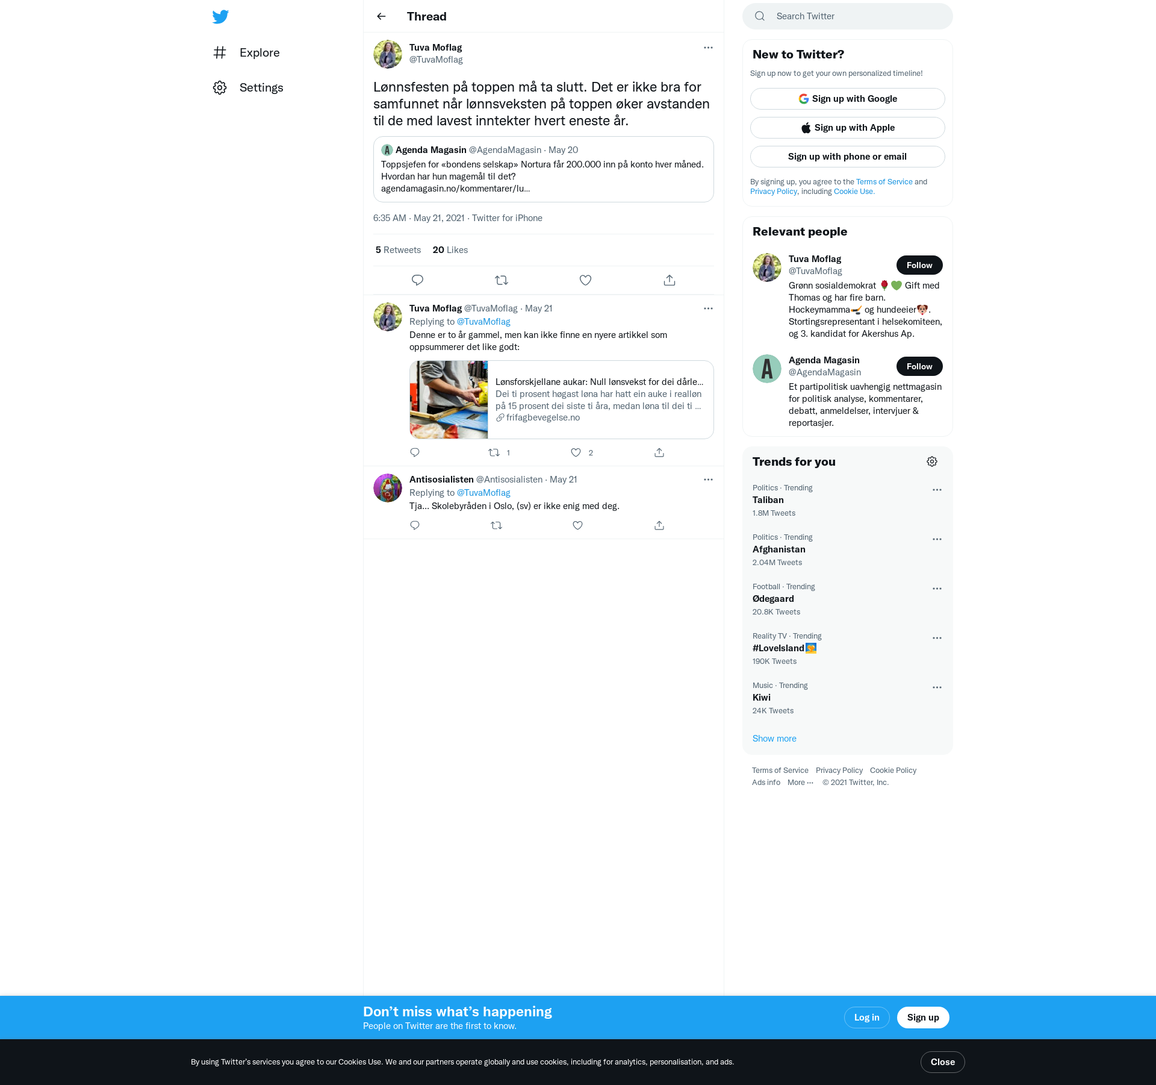1156x1085 pixels.
Task: Open the Cookie Use link in signup box
Action: pos(854,192)
